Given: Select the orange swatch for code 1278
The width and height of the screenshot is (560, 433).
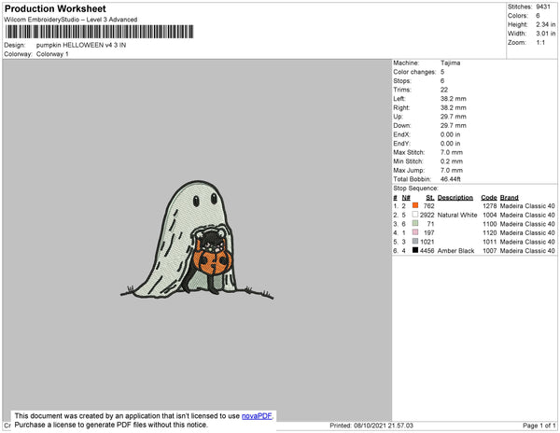Looking at the screenshot, I should click(x=415, y=205).
